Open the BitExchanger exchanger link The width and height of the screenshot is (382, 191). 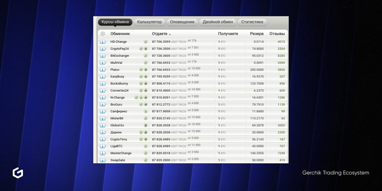click(x=120, y=56)
